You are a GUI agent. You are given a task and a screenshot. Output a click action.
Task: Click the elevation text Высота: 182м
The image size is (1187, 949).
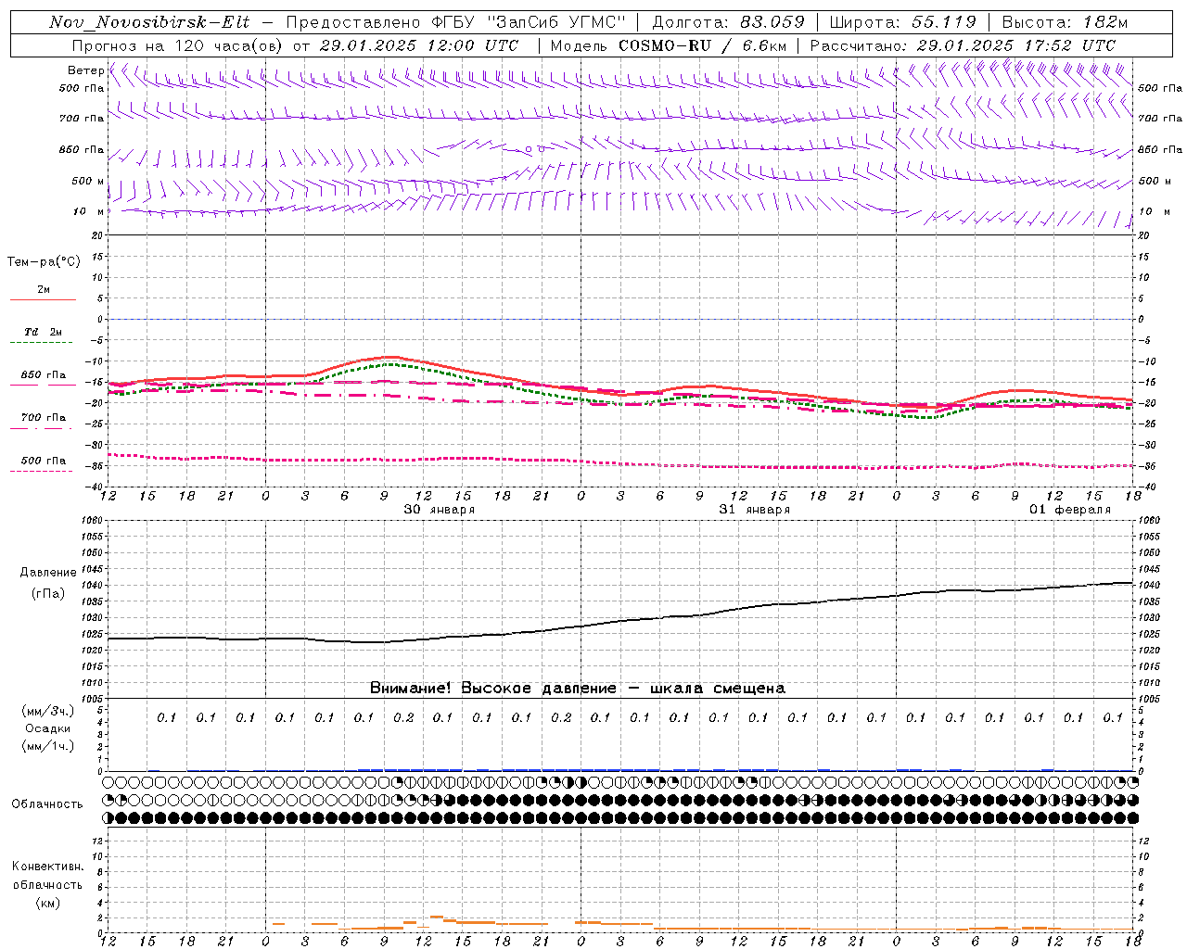(x=1065, y=22)
